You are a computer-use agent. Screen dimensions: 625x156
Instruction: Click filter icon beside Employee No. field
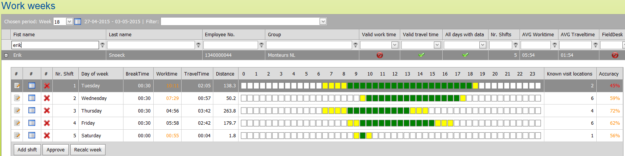pyautogui.click(x=261, y=45)
